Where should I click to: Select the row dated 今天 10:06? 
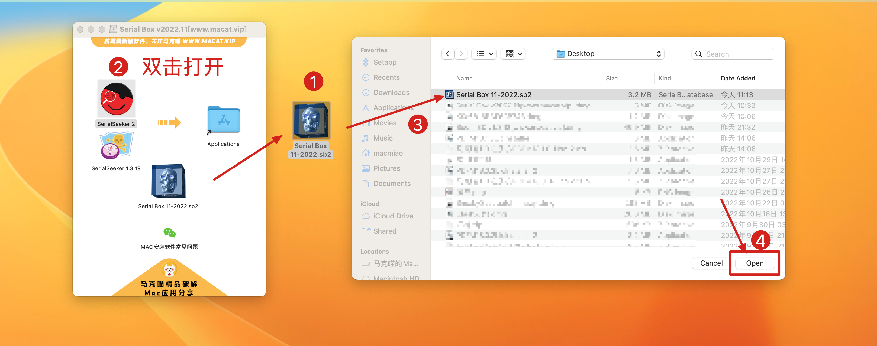(608, 116)
